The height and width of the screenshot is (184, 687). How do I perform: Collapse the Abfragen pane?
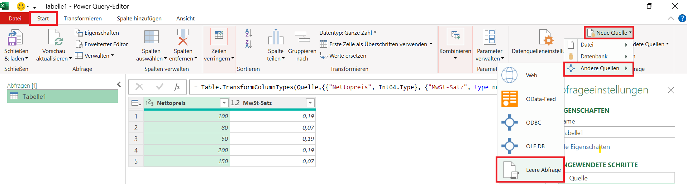click(x=119, y=84)
